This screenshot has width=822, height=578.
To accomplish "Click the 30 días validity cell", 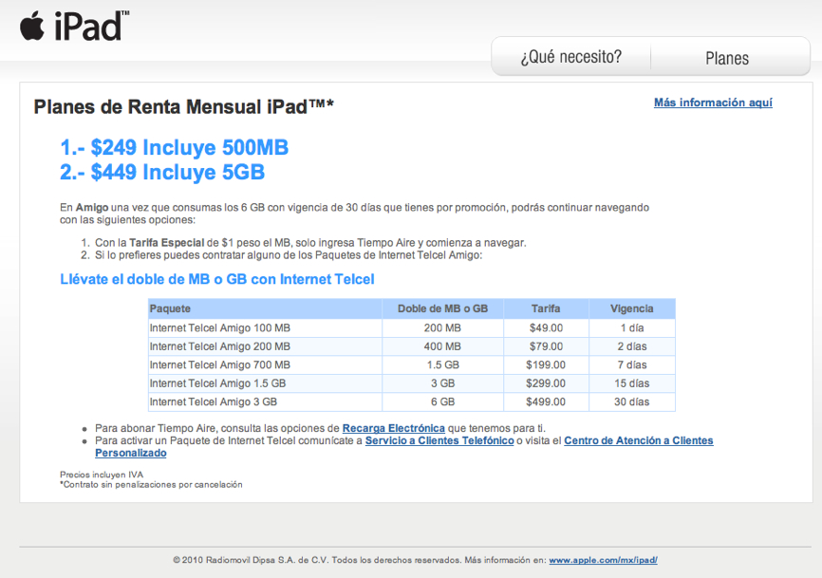I will click(632, 401).
